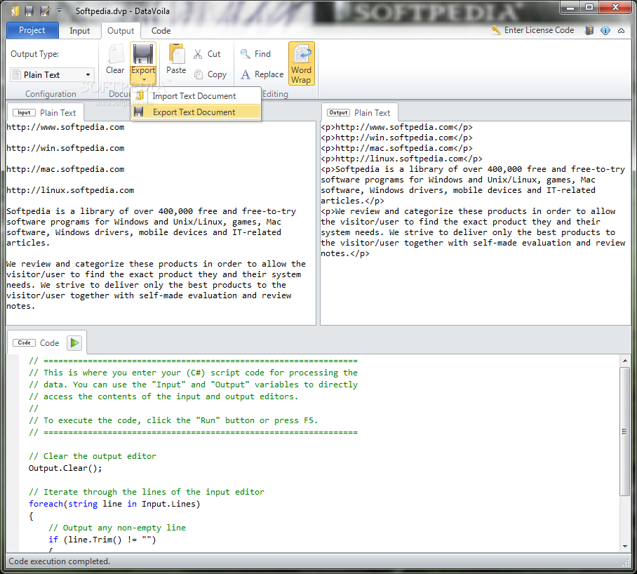Open the quick access toolbar customize arrow

point(60,11)
